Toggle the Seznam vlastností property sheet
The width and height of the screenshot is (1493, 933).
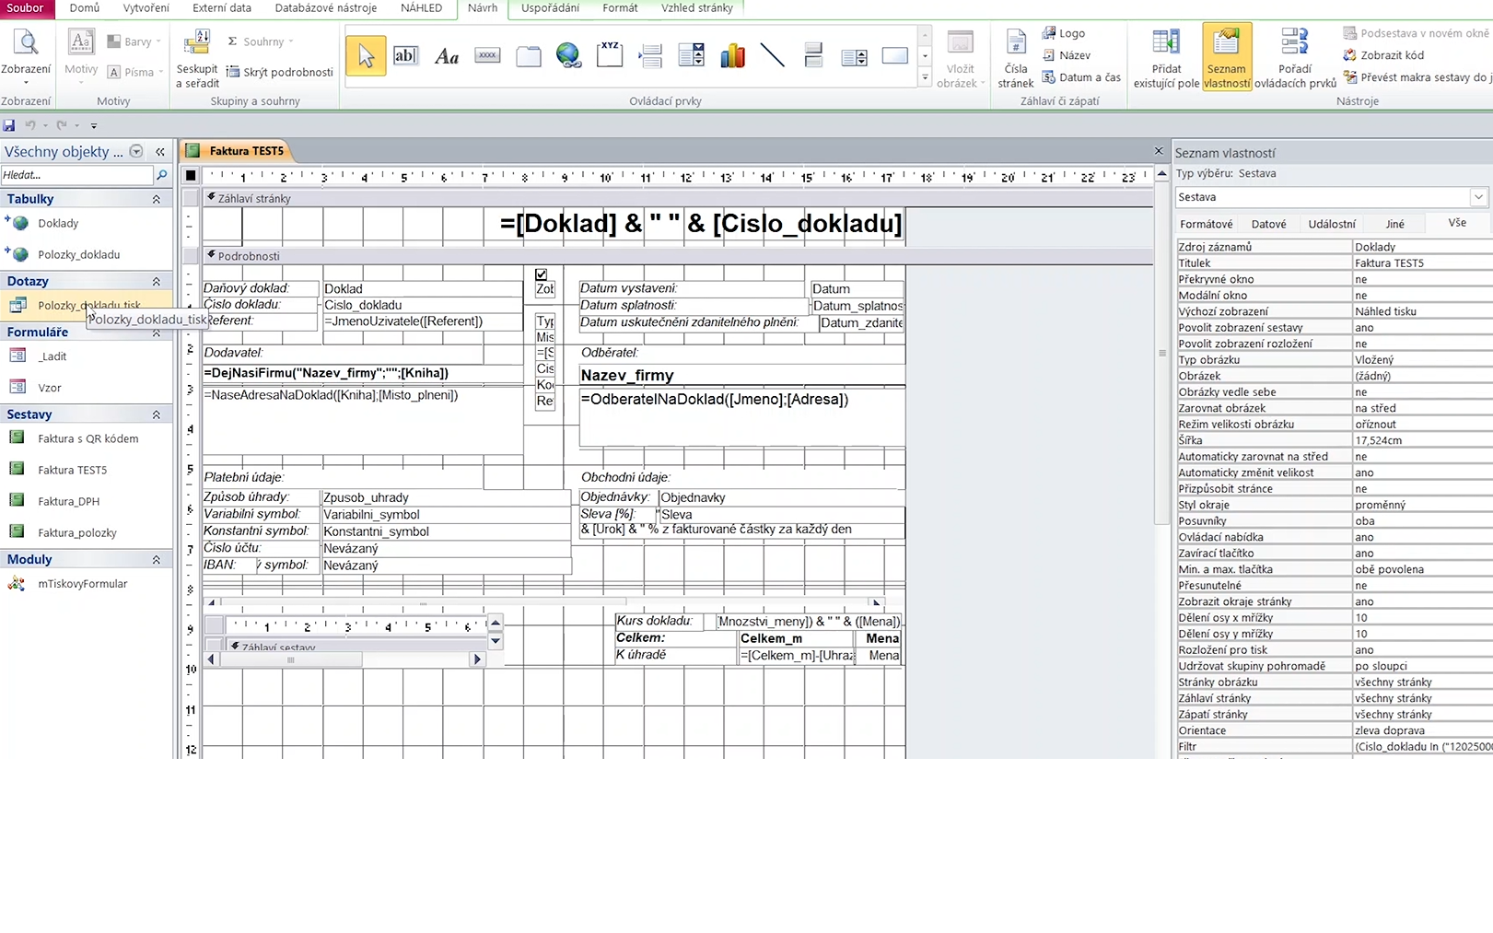(1227, 57)
